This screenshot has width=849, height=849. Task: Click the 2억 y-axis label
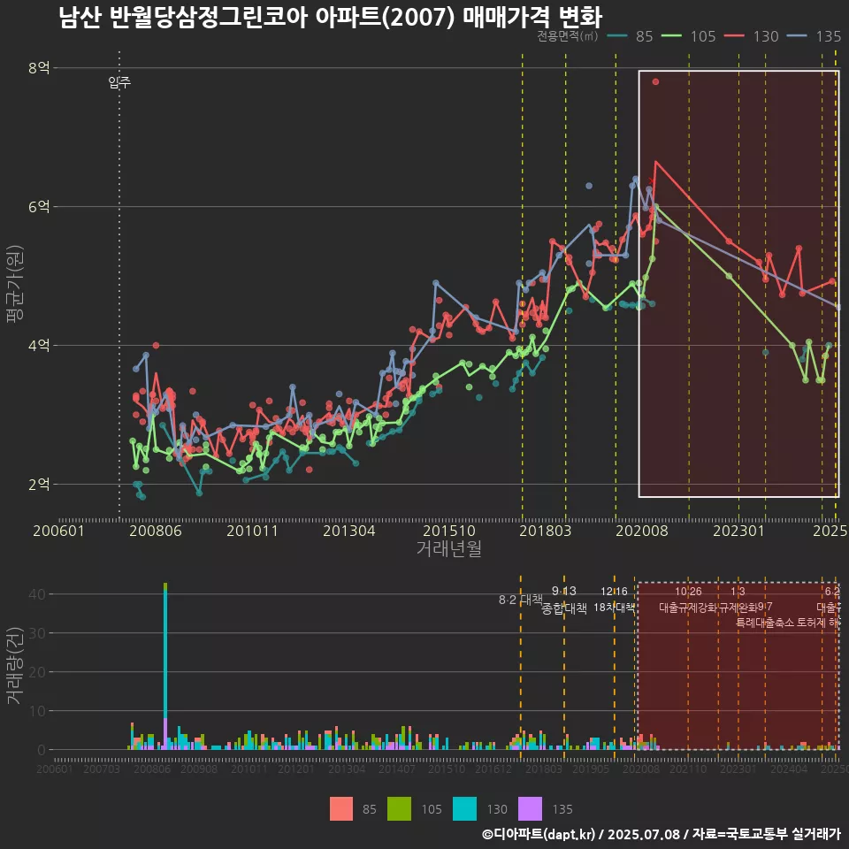pos(39,484)
